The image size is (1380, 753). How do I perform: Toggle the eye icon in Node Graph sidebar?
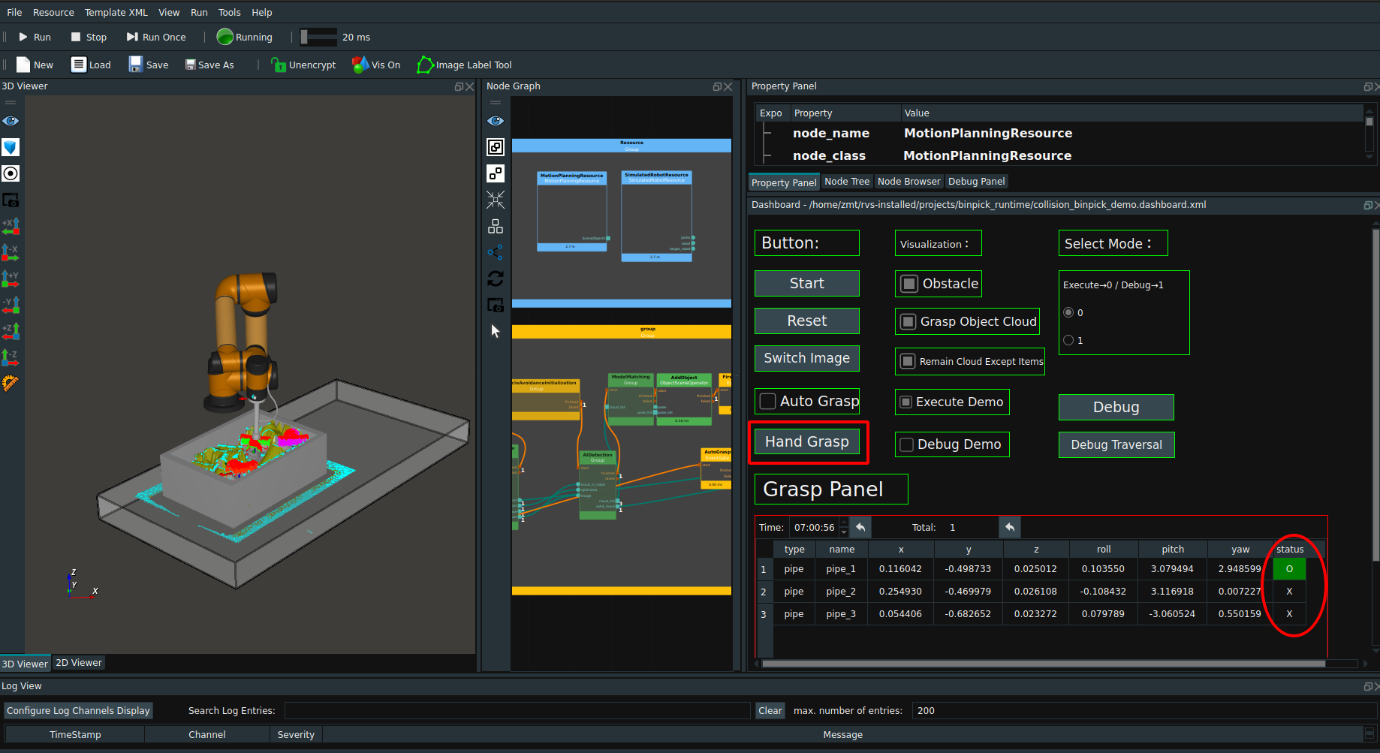tap(496, 121)
